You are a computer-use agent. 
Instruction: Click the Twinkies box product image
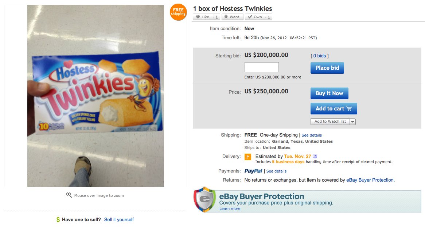95,96
